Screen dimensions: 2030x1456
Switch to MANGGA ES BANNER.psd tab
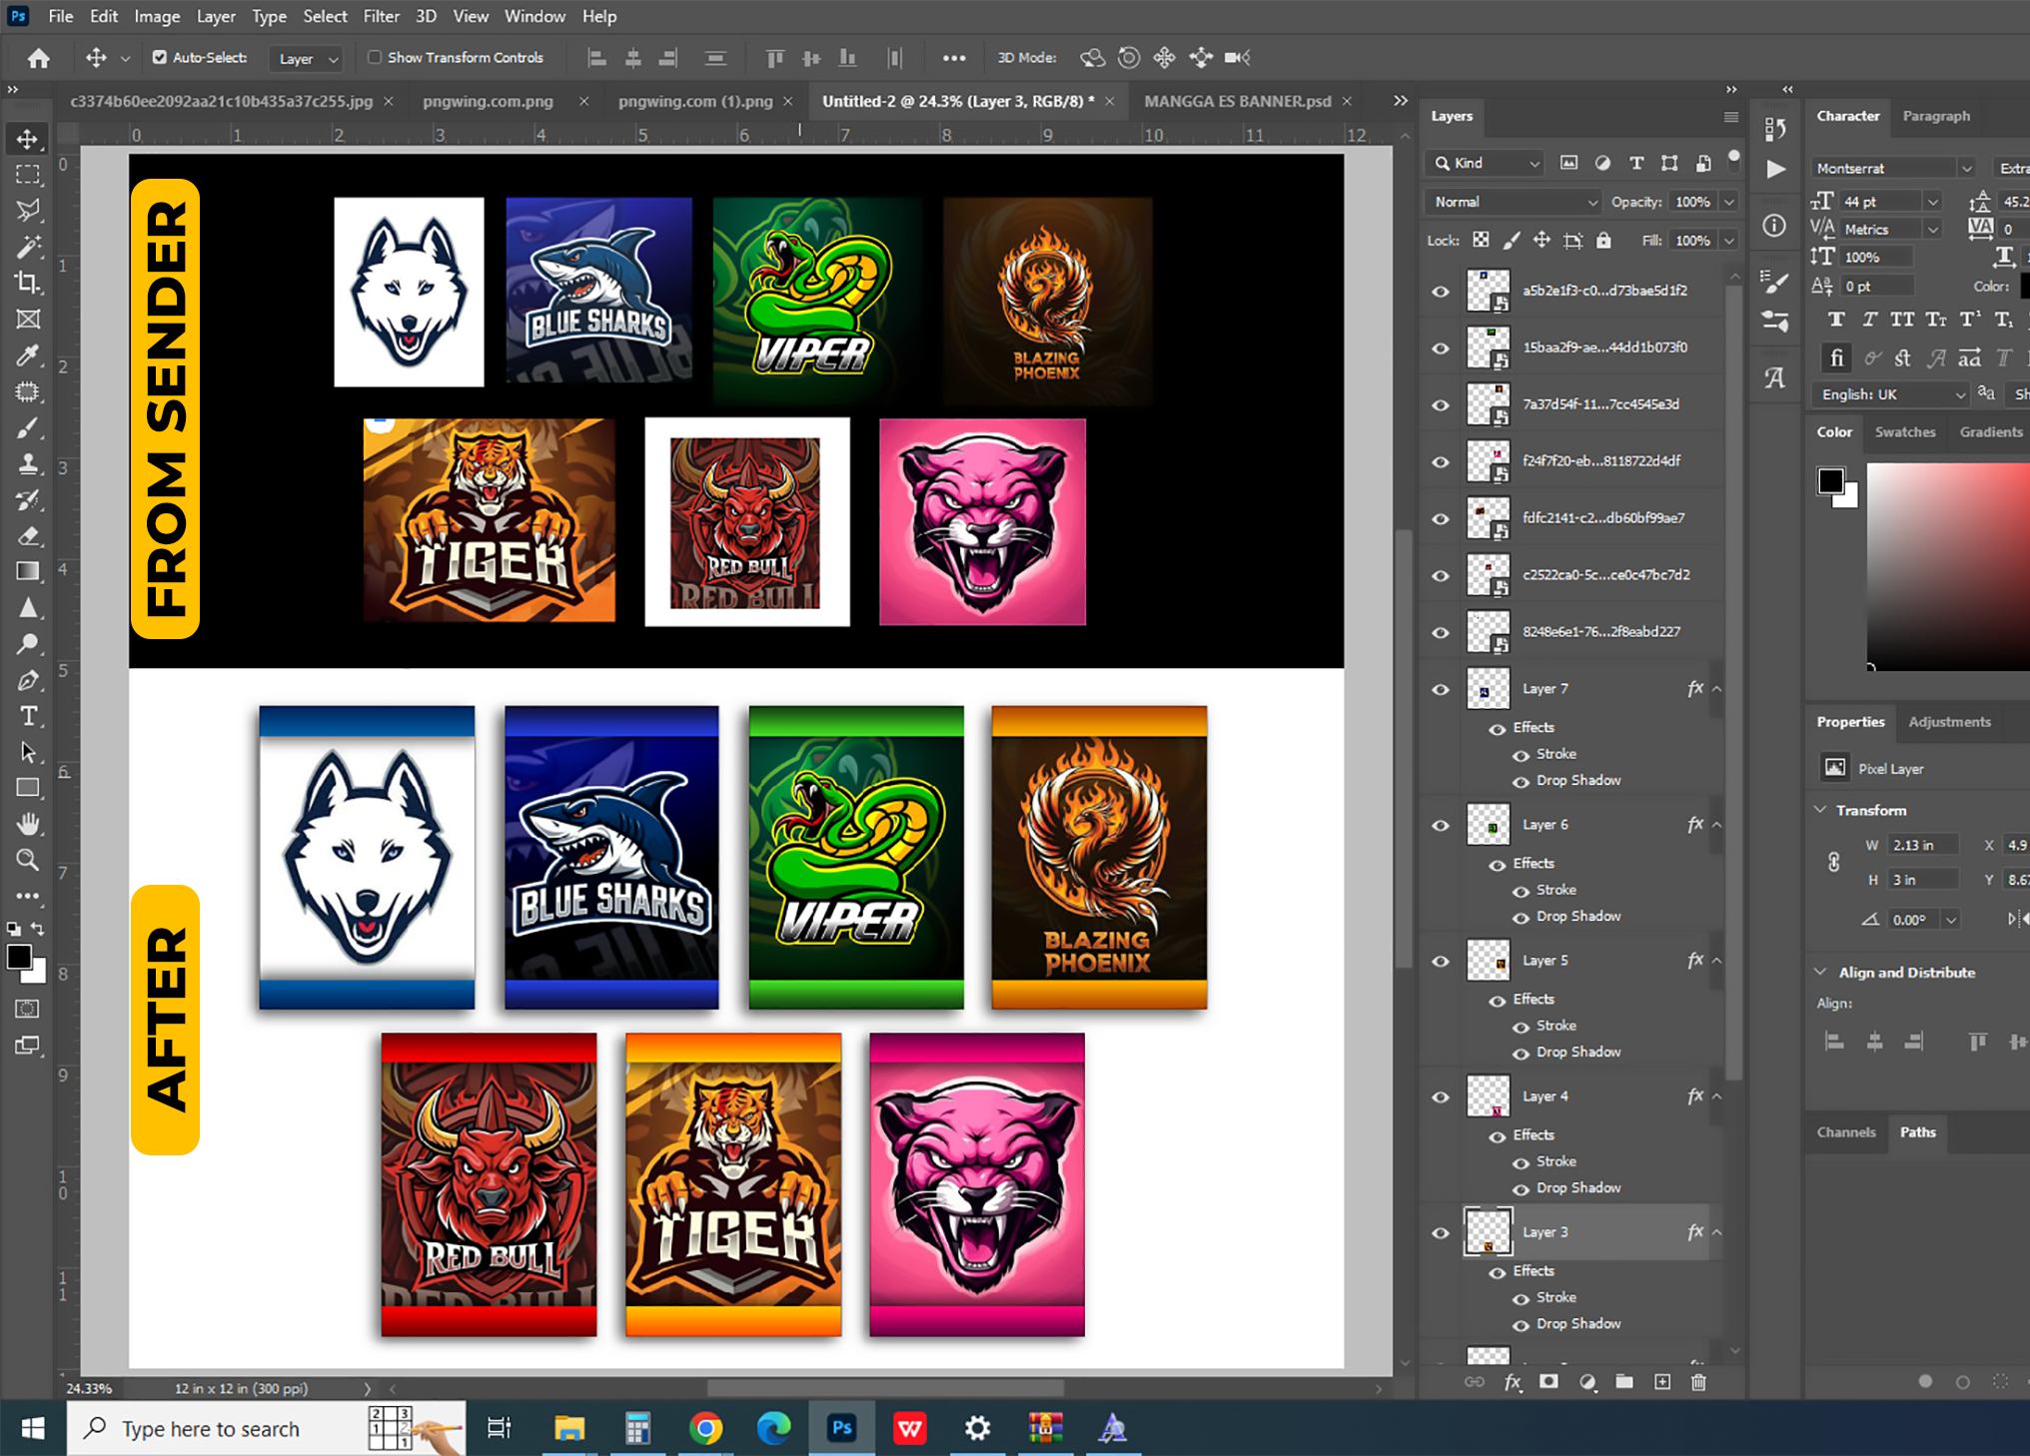tap(1238, 101)
